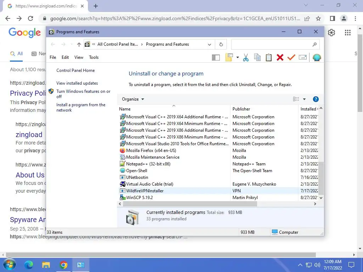
Task: Click Turn Windows features on or off
Action: pos(83,94)
